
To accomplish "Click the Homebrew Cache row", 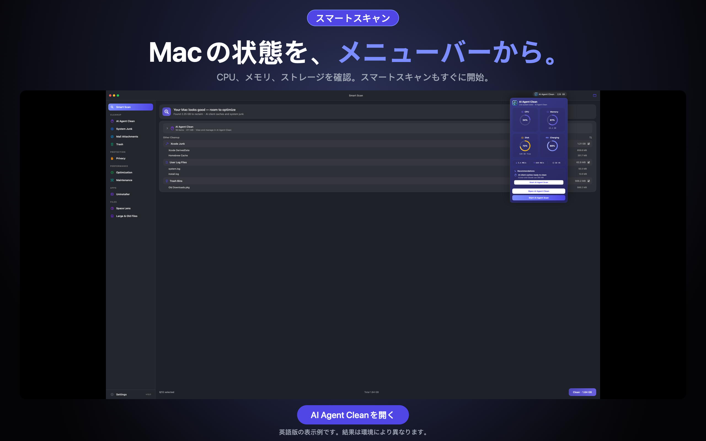I will [x=378, y=155].
